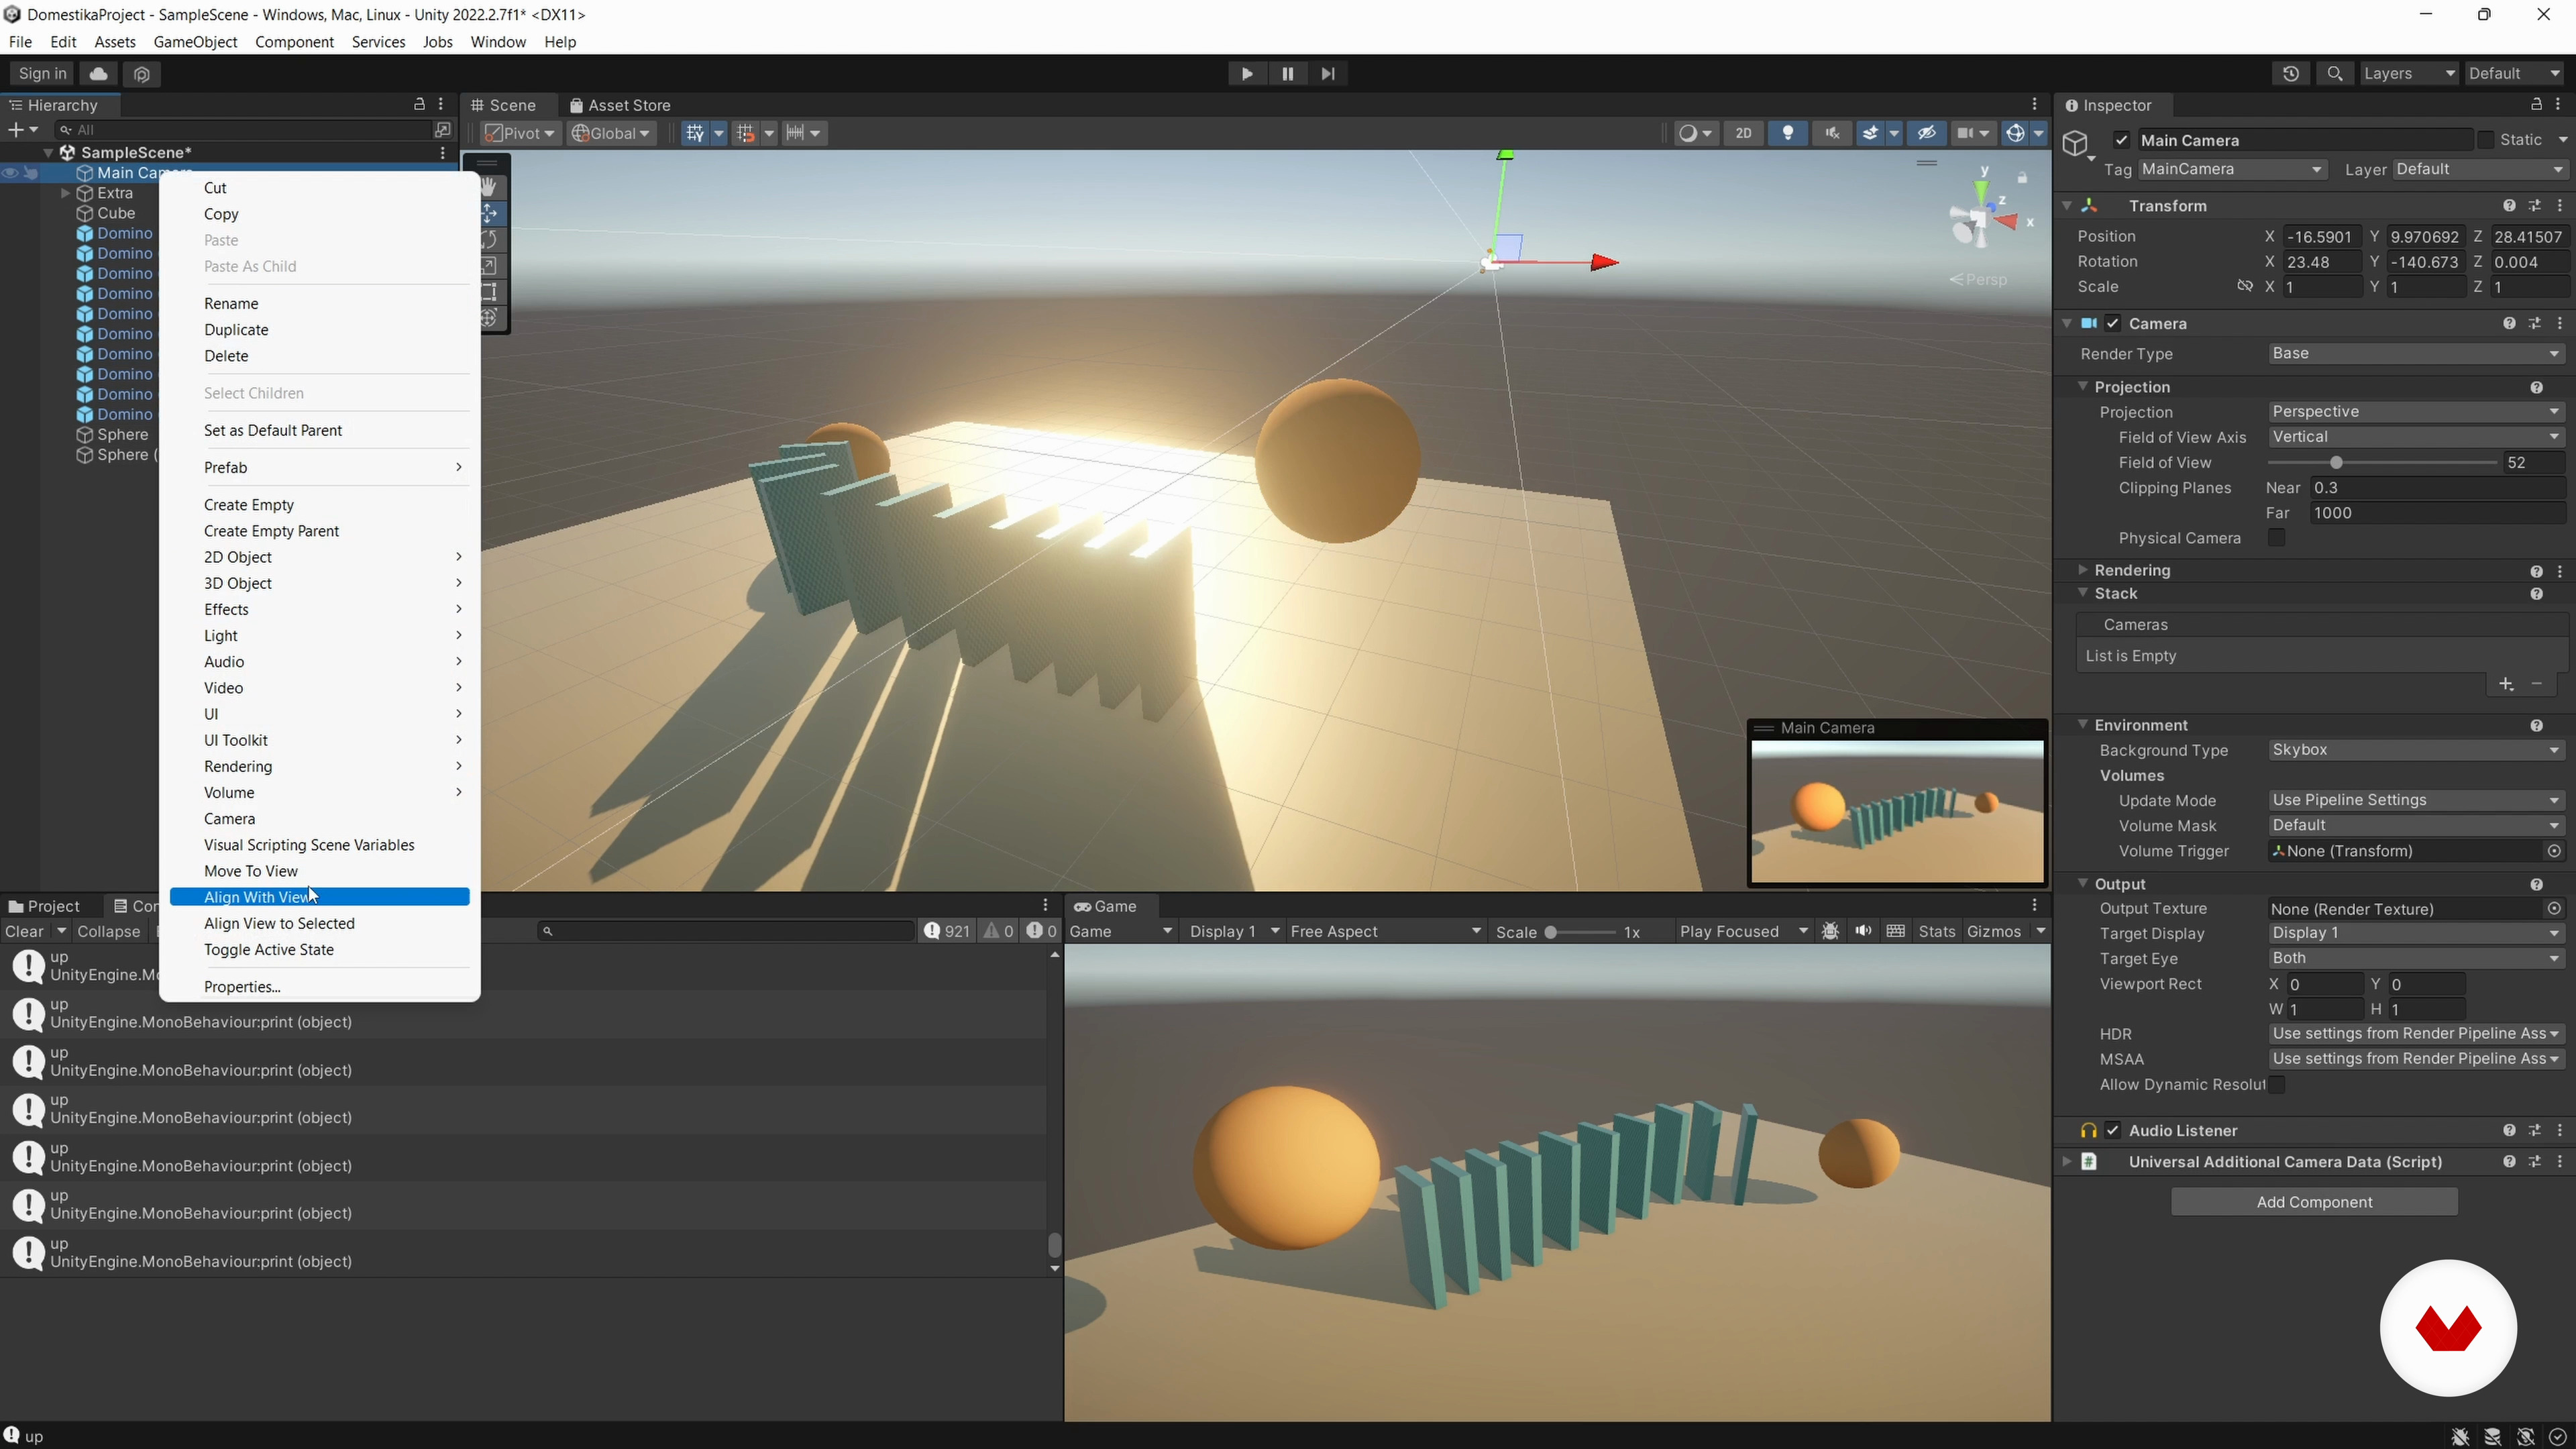Enable Physical Camera checkbox
This screenshot has width=2576, height=1449.
click(2276, 538)
